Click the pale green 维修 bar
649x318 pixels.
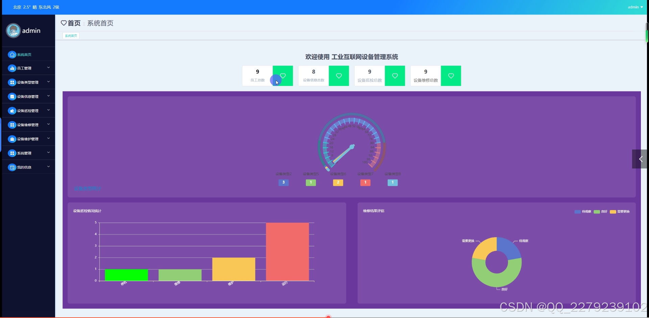180,275
